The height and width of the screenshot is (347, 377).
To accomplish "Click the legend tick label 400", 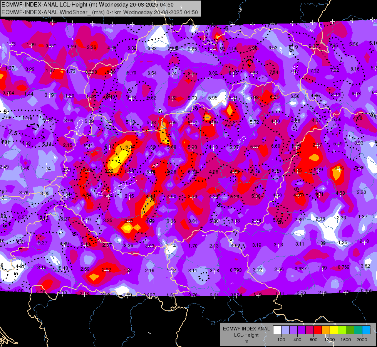I will click(x=297, y=340).
